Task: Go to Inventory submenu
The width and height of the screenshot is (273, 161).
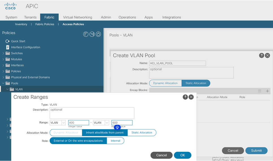Action: pos(21,24)
